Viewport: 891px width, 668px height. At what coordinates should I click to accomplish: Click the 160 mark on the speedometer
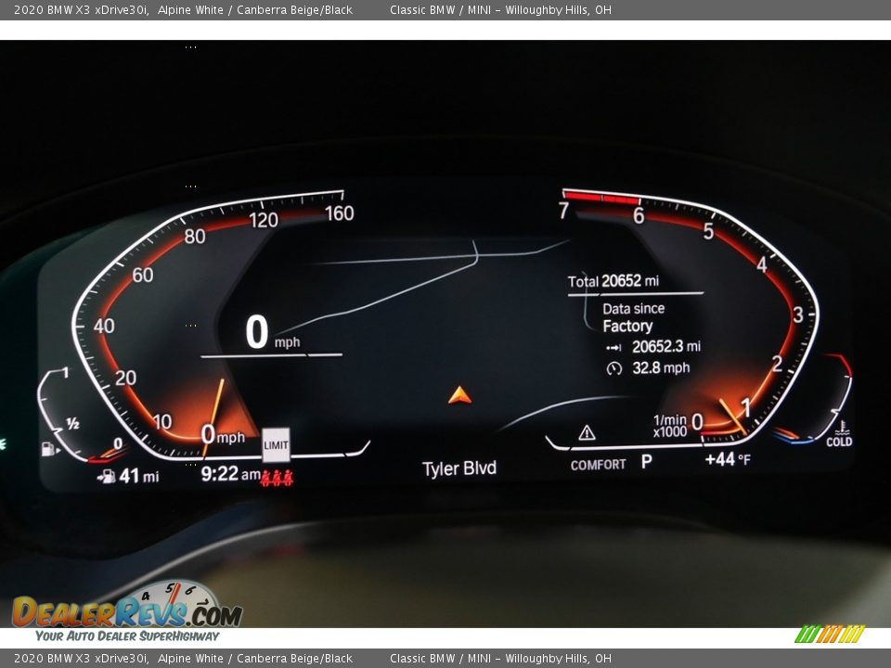[340, 213]
